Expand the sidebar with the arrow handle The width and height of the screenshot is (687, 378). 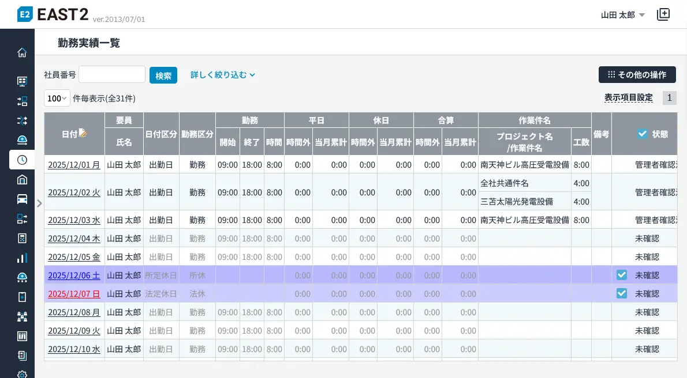(39, 203)
